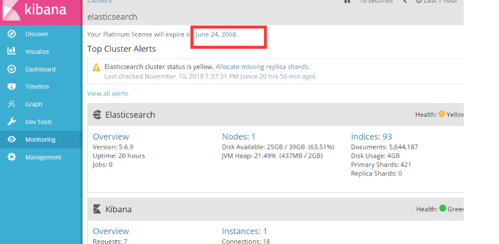Click the June 24, 2068 license link
The width and height of the screenshot is (499, 244).
tap(216, 34)
